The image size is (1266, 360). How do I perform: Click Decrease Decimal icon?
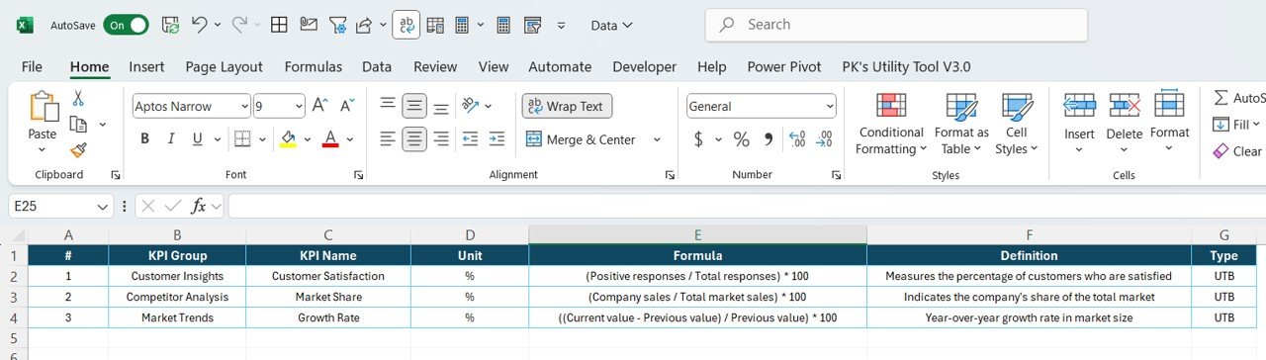click(824, 139)
